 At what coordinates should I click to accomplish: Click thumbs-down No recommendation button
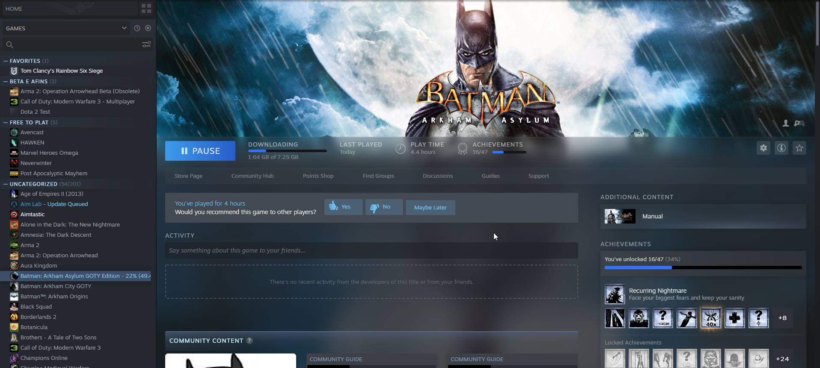[384, 207]
